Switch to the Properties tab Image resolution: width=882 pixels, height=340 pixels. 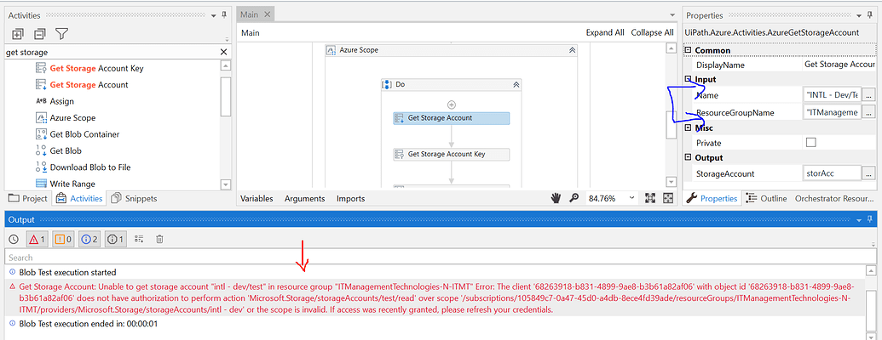point(712,198)
